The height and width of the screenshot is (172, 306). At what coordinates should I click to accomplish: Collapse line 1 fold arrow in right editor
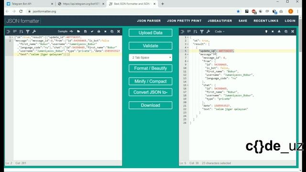click(x=188, y=37)
